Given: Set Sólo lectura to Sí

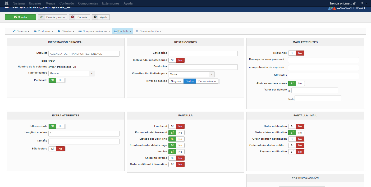Looking at the screenshot, I should pos(52,149).
